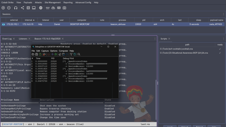Open the globe web icon in toolbar
The height and width of the screenshot is (127, 226).
click(41, 8)
